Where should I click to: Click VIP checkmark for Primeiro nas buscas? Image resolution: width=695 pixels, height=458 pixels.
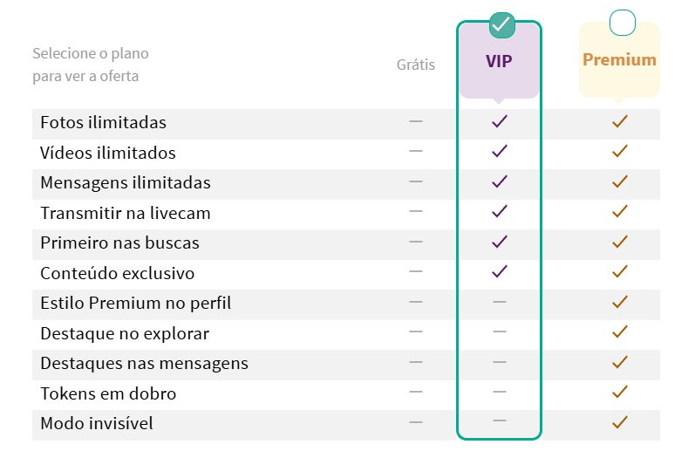(x=500, y=242)
